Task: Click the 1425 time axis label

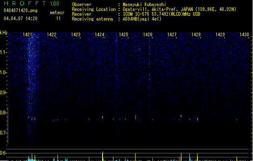Action: pos(123,35)
